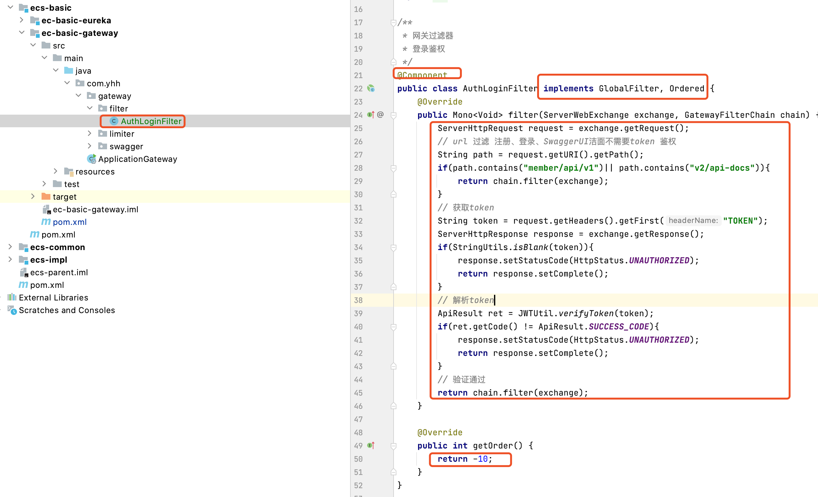The height and width of the screenshot is (497, 818).
Task: Expand the ecs-common module node
Action: tap(10, 247)
